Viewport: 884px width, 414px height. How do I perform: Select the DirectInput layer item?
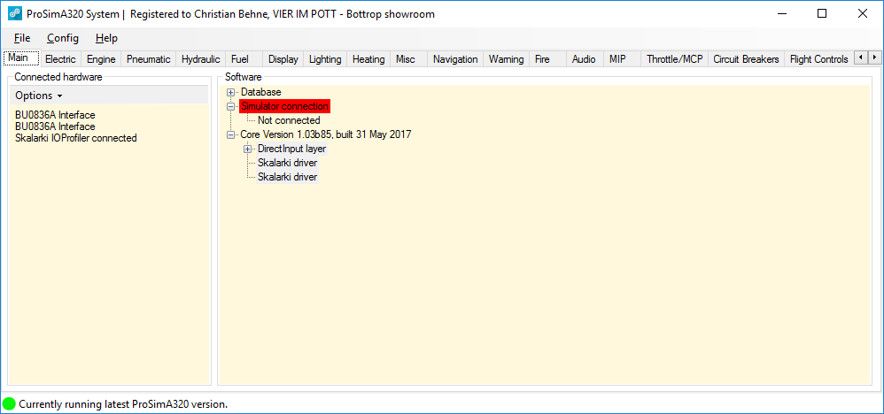pos(292,149)
